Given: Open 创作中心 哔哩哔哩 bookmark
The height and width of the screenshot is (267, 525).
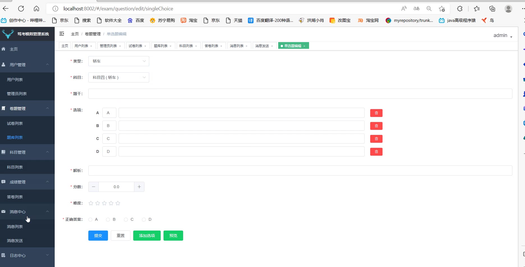Looking at the screenshot, I should pyautogui.click(x=24, y=20).
